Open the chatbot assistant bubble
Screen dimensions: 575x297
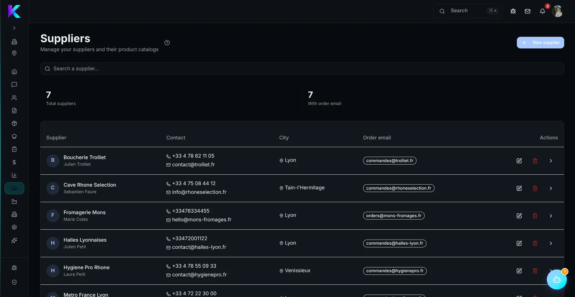[x=557, y=279]
